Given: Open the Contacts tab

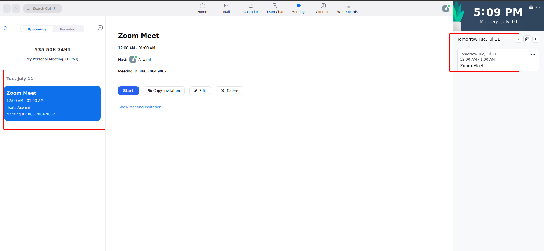Looking at the screenshot, I should [x=323, y=8].
